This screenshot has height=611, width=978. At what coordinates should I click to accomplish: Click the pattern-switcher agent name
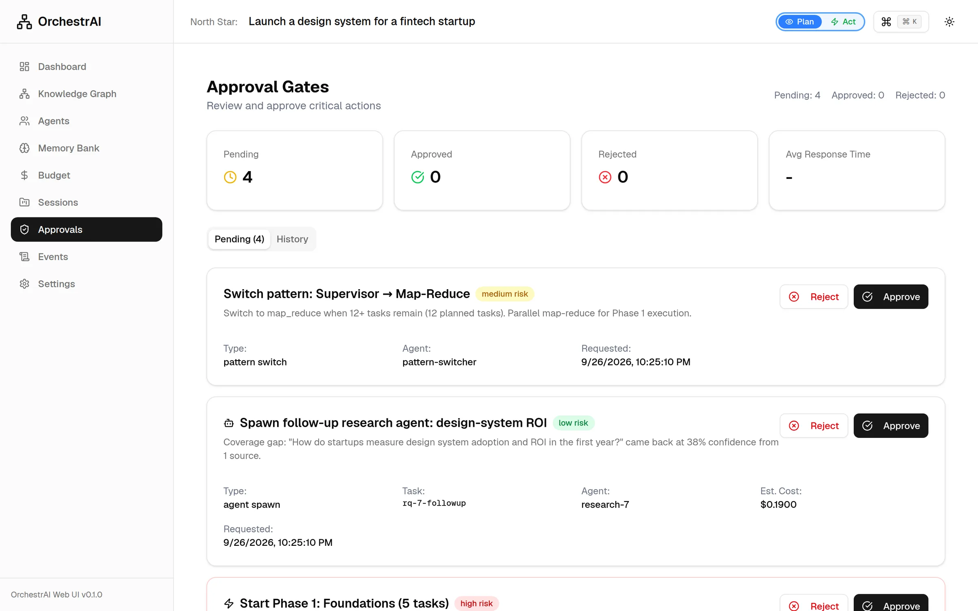(x=439, y=362)
